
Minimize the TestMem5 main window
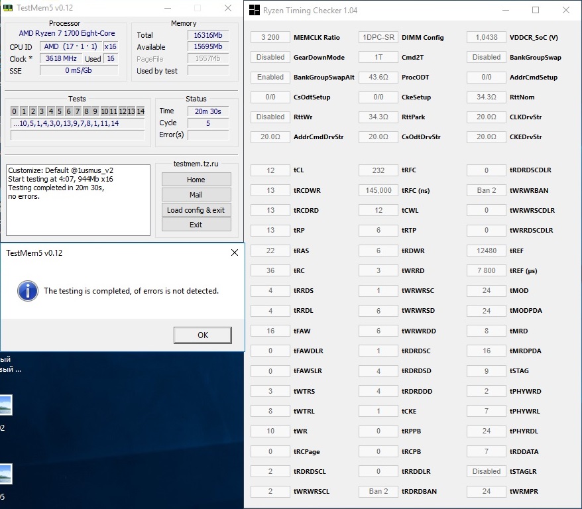tap(168, 8)
